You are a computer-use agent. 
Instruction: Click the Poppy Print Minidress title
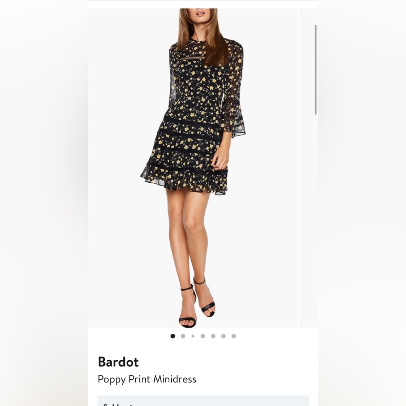click(x=147, y=379)
